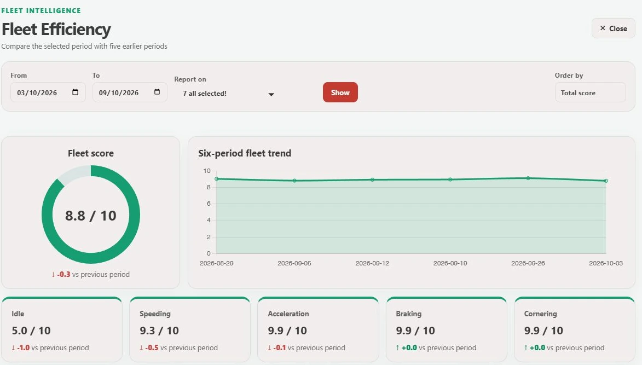The height and width of the screenshot is (365, 642).
Task: Click '-1.0 vs previous period' in Idle card
Action: [x=50, y=348]
